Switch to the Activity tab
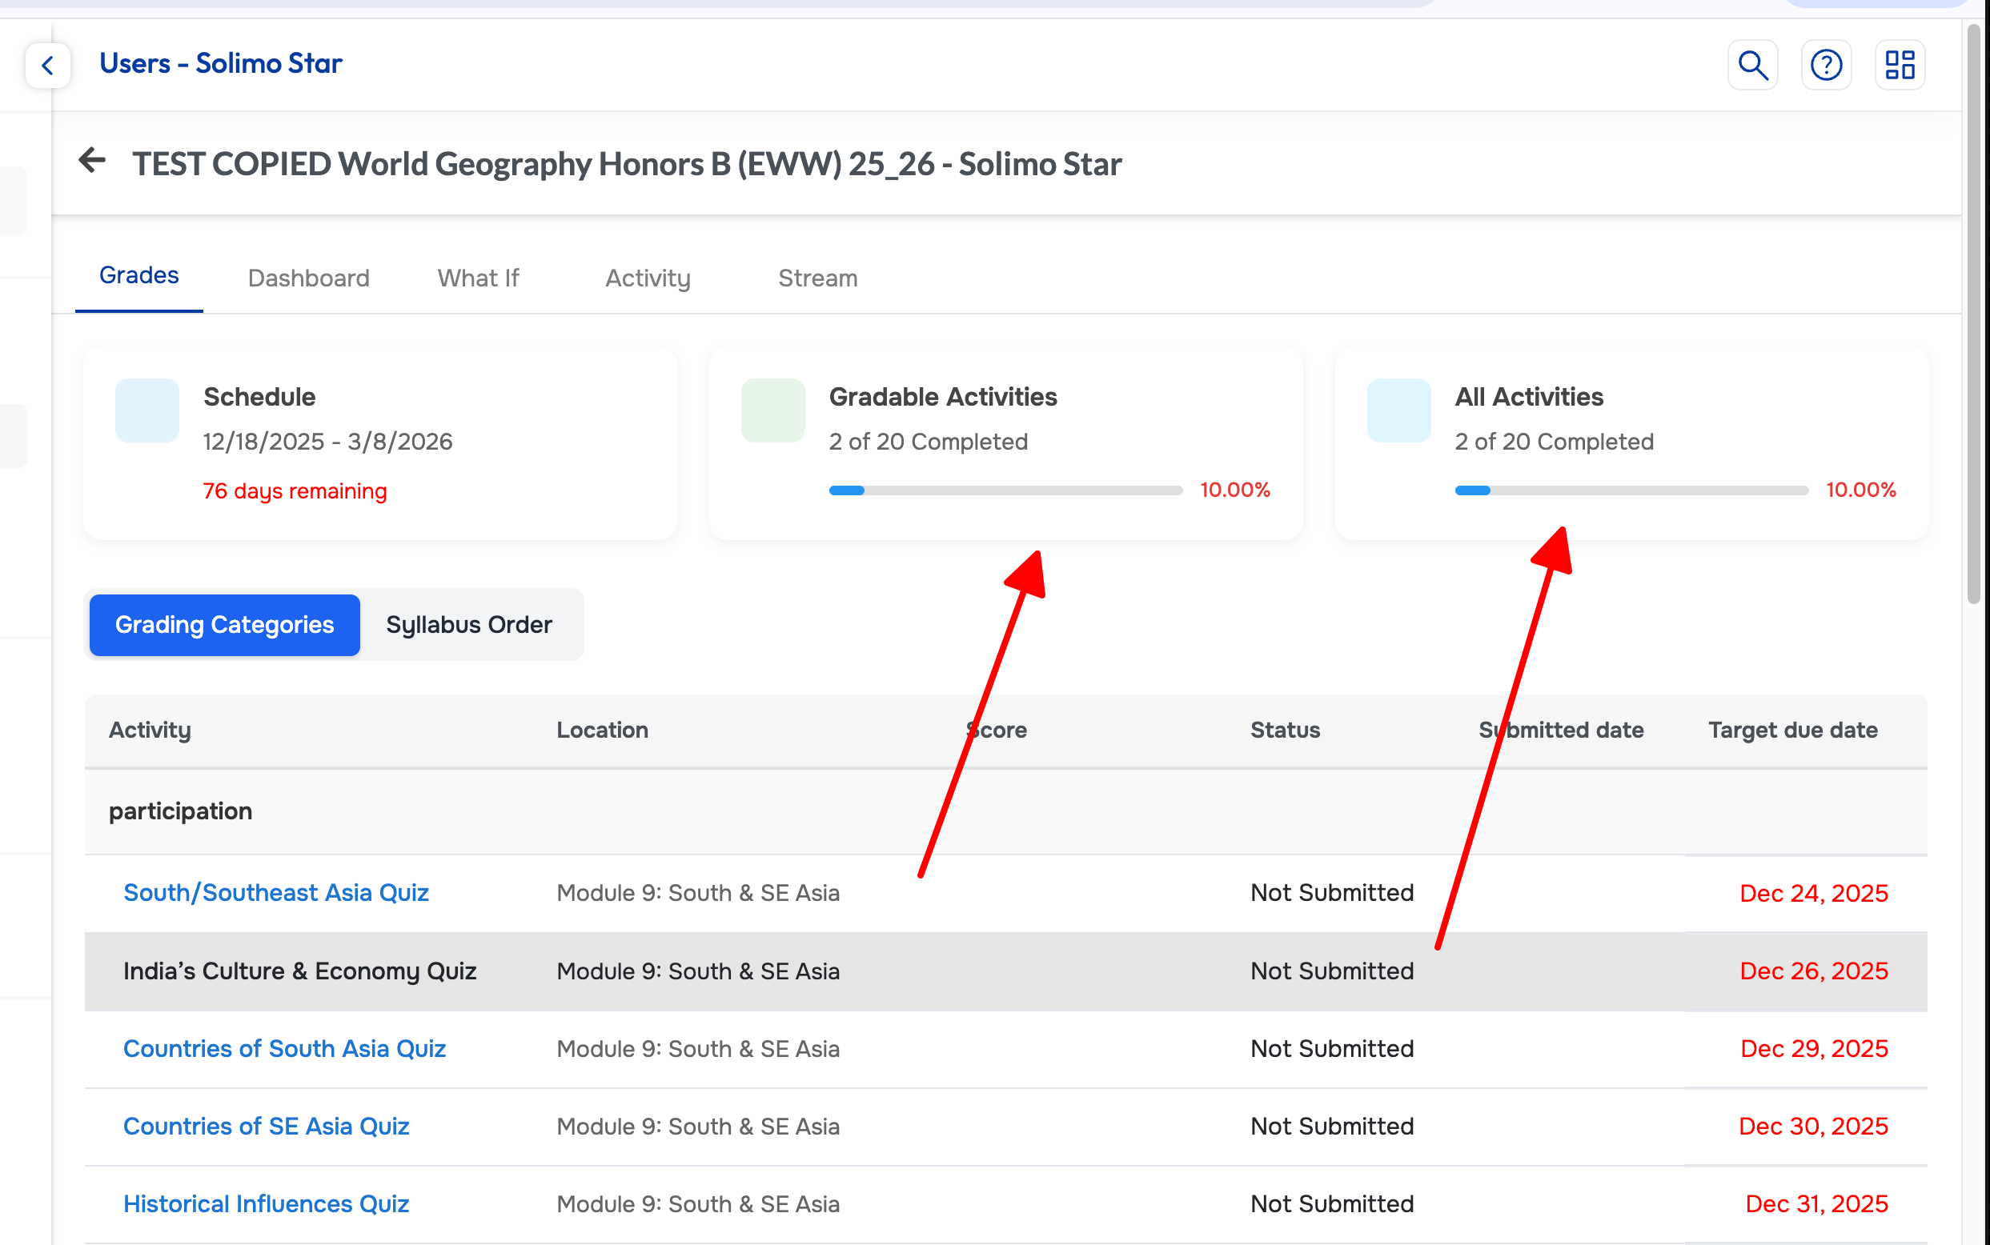The height and width of the screenshot is (1245, 1990). (648, 278)
